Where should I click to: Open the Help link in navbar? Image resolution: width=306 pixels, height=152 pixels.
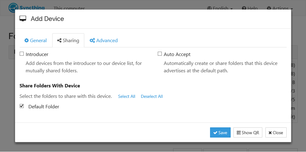pos(249,8)
